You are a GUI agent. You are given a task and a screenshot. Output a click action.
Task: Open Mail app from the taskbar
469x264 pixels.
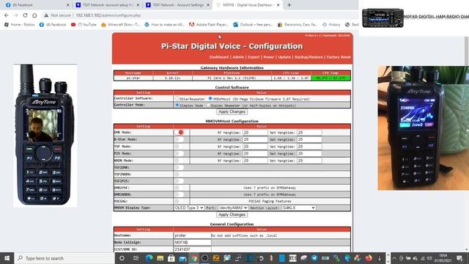[182, 258]
